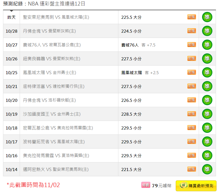This screenshot has width=219, height=194.
Task: Click the orange 主推 badge in the 10/18 row
Action: pos(192,128)
